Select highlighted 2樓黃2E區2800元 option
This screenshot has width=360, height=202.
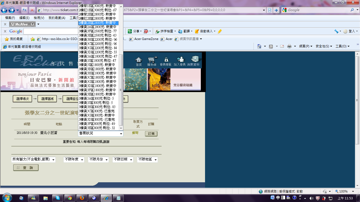99,23
